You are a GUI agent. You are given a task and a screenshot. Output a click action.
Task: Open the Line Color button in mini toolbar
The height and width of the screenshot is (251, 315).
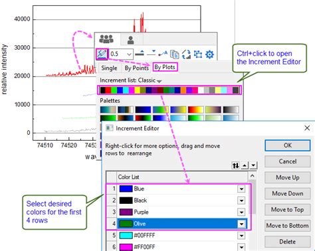coord(102,54)
